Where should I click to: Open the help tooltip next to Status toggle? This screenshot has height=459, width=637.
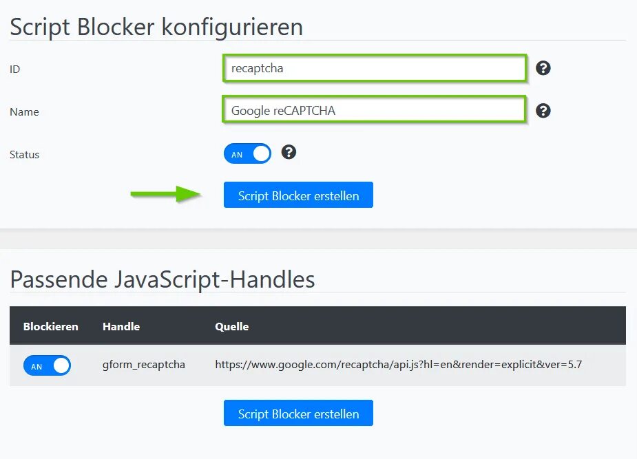click(x=289, y=152)
